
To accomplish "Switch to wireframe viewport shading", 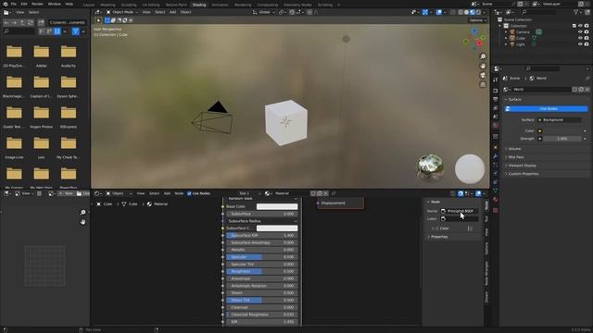I will pos(461,12).
